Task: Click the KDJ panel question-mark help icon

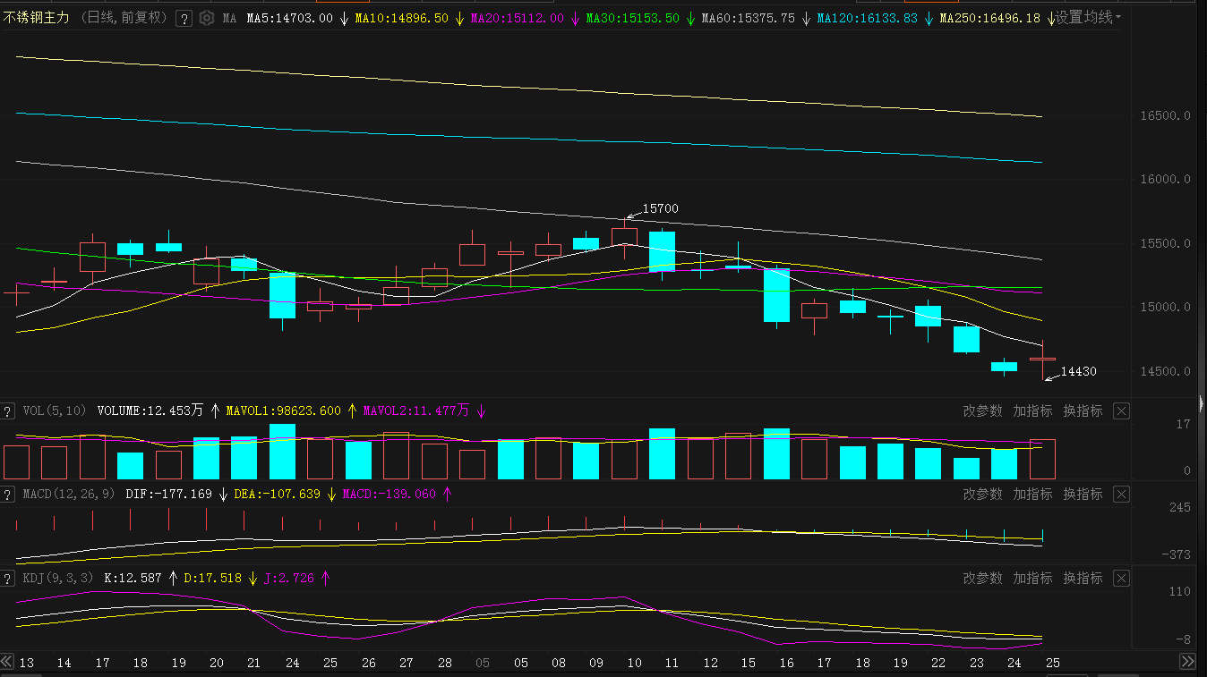Action: [8, 579]
